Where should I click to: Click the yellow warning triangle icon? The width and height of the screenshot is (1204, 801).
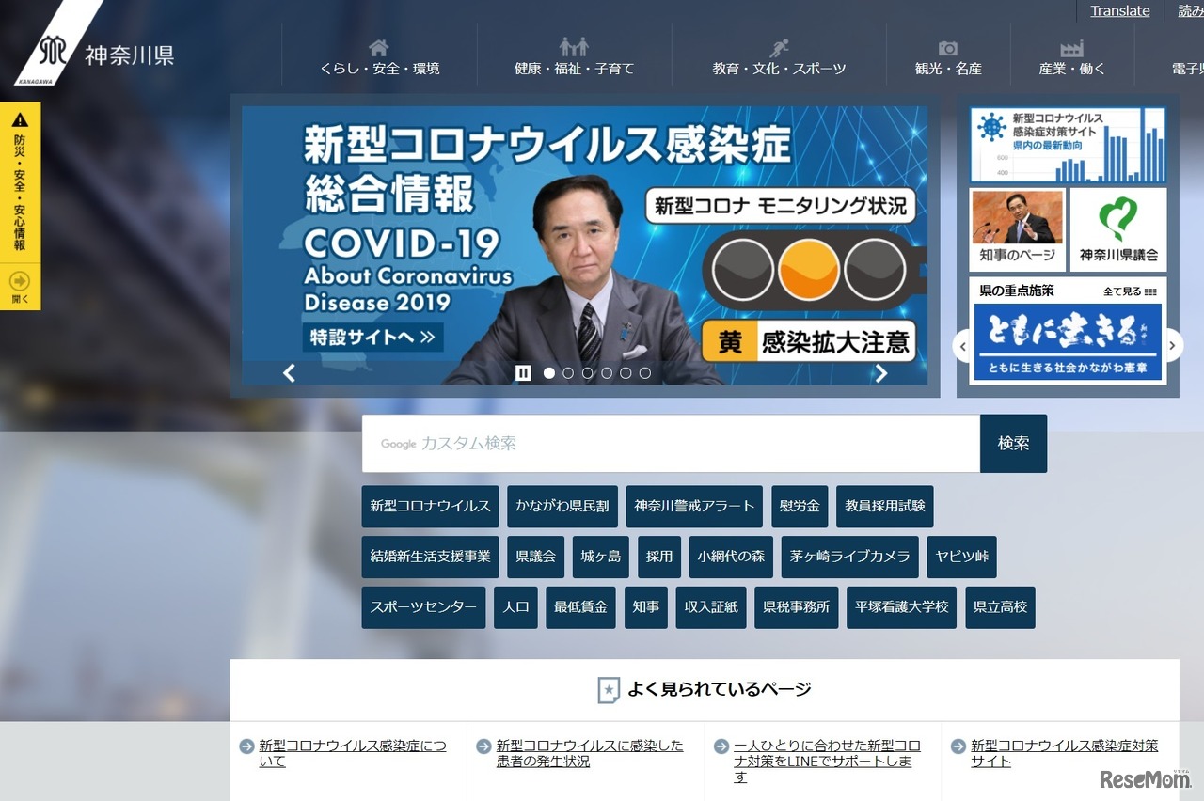(x=20, y=119)
